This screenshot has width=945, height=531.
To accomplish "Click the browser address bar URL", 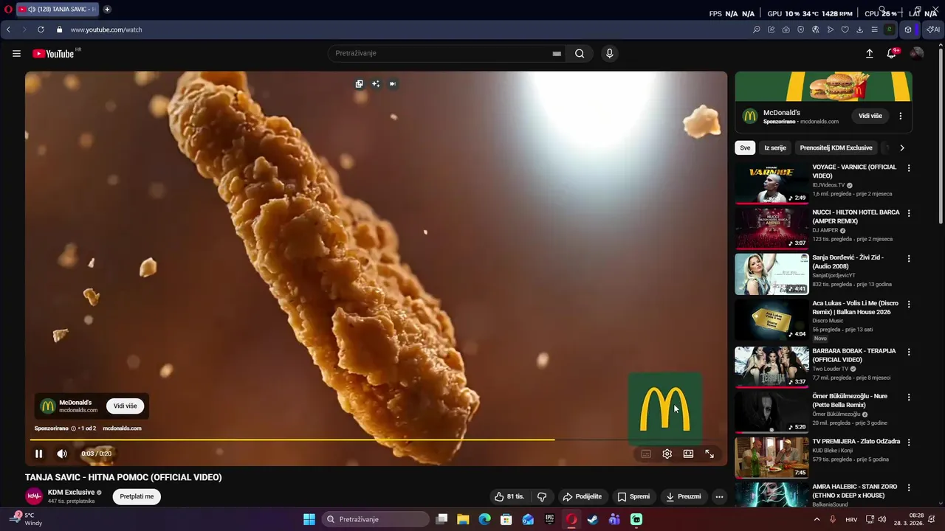I will (106, 29).
